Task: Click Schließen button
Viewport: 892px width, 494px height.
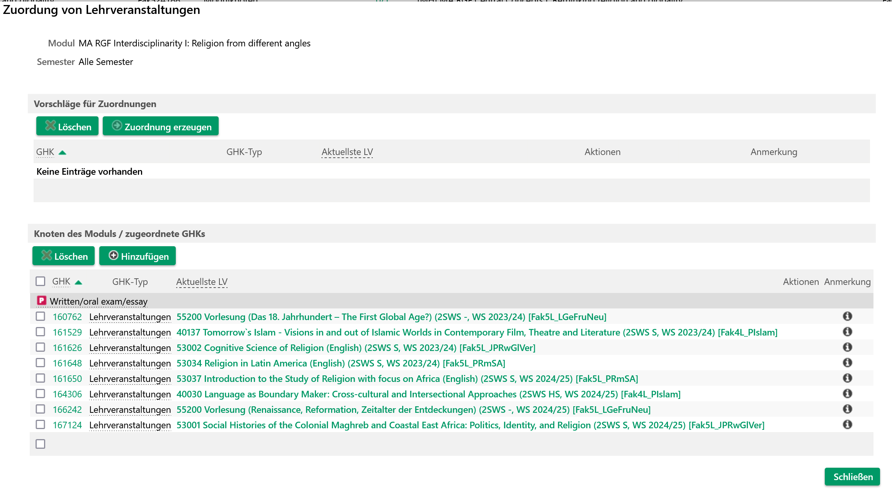Action: click(x=853, y=477)
